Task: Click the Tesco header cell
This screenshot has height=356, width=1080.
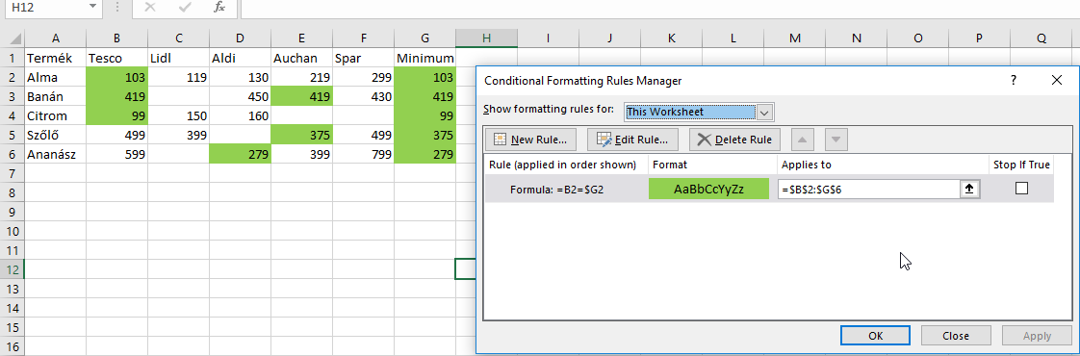Action: [x=117, y=58]
